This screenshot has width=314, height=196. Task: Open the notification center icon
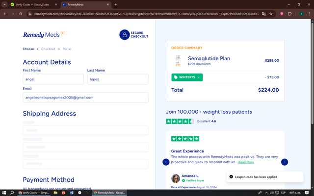(x=307, y=193)
